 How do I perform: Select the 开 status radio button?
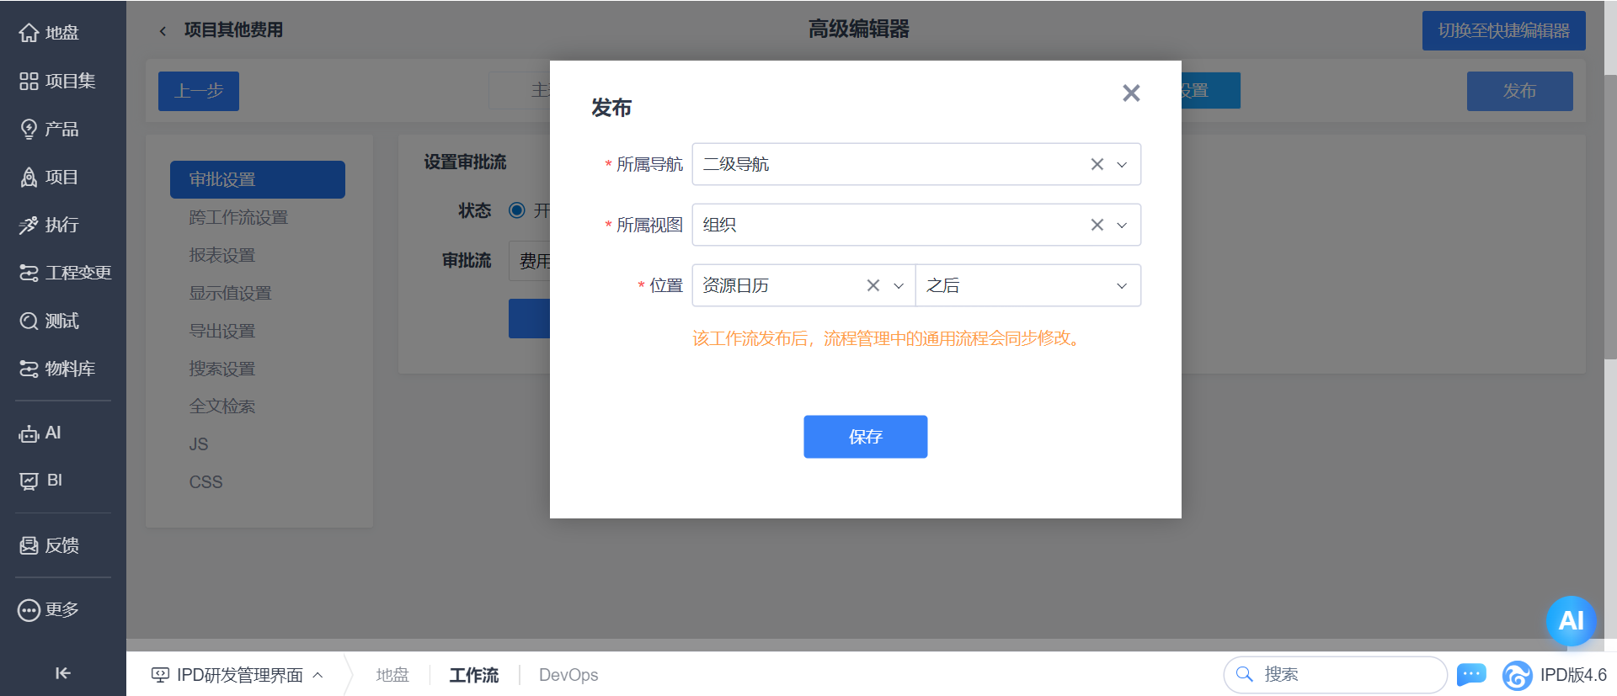(517, 210)
